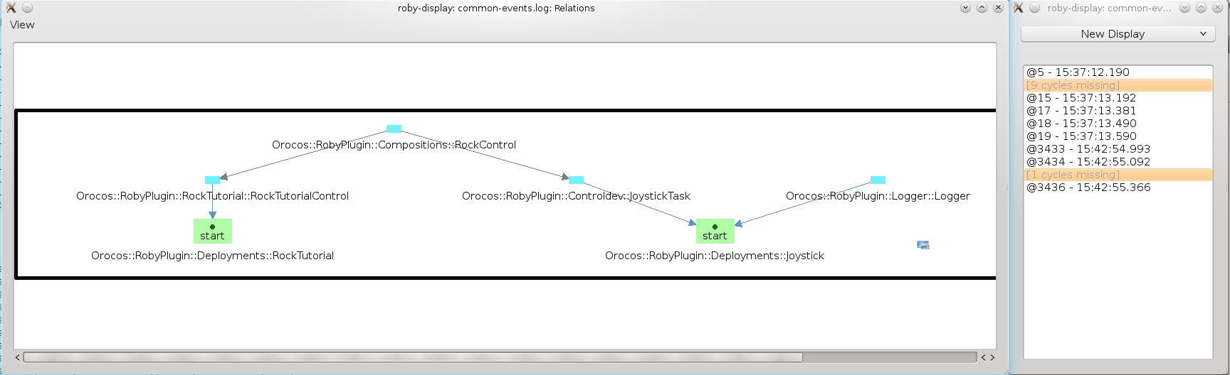Select cycle @5 at 15:37:12.190
The image size is (1230, 375).
point(1078,72)
